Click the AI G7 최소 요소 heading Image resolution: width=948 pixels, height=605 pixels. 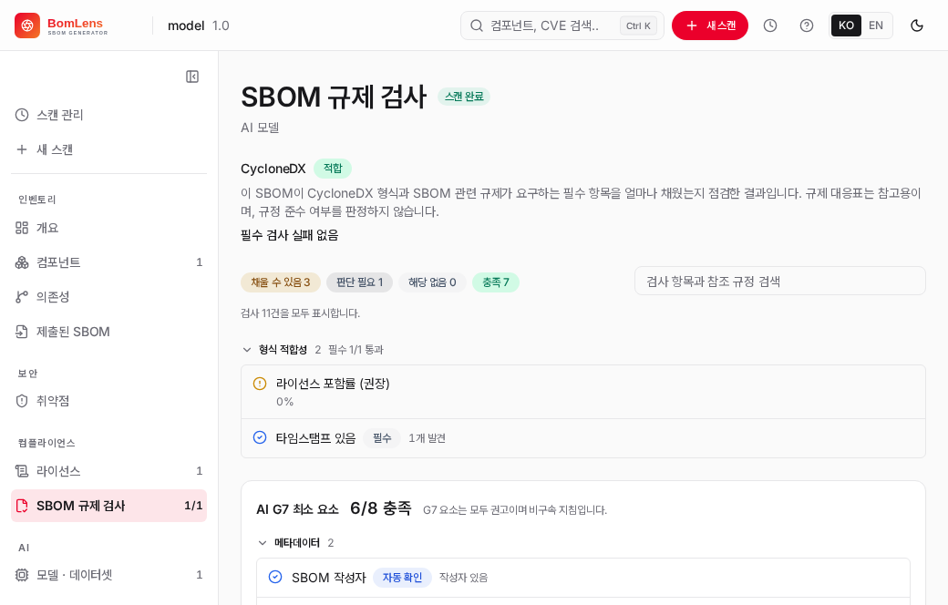click(297, 509)
